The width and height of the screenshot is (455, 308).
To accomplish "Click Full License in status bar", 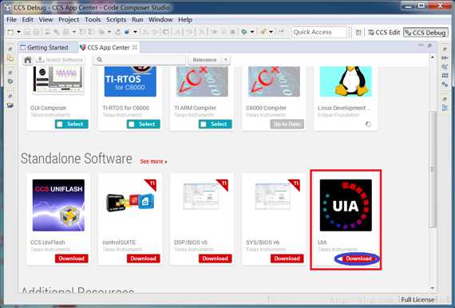I will [x=417, y=299].
